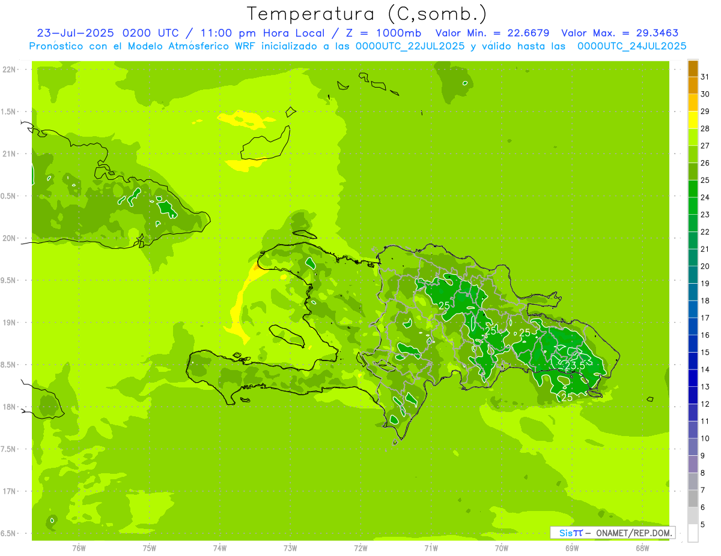
Task: Select the legend swatch between 8 and 9
Action: 693,464
